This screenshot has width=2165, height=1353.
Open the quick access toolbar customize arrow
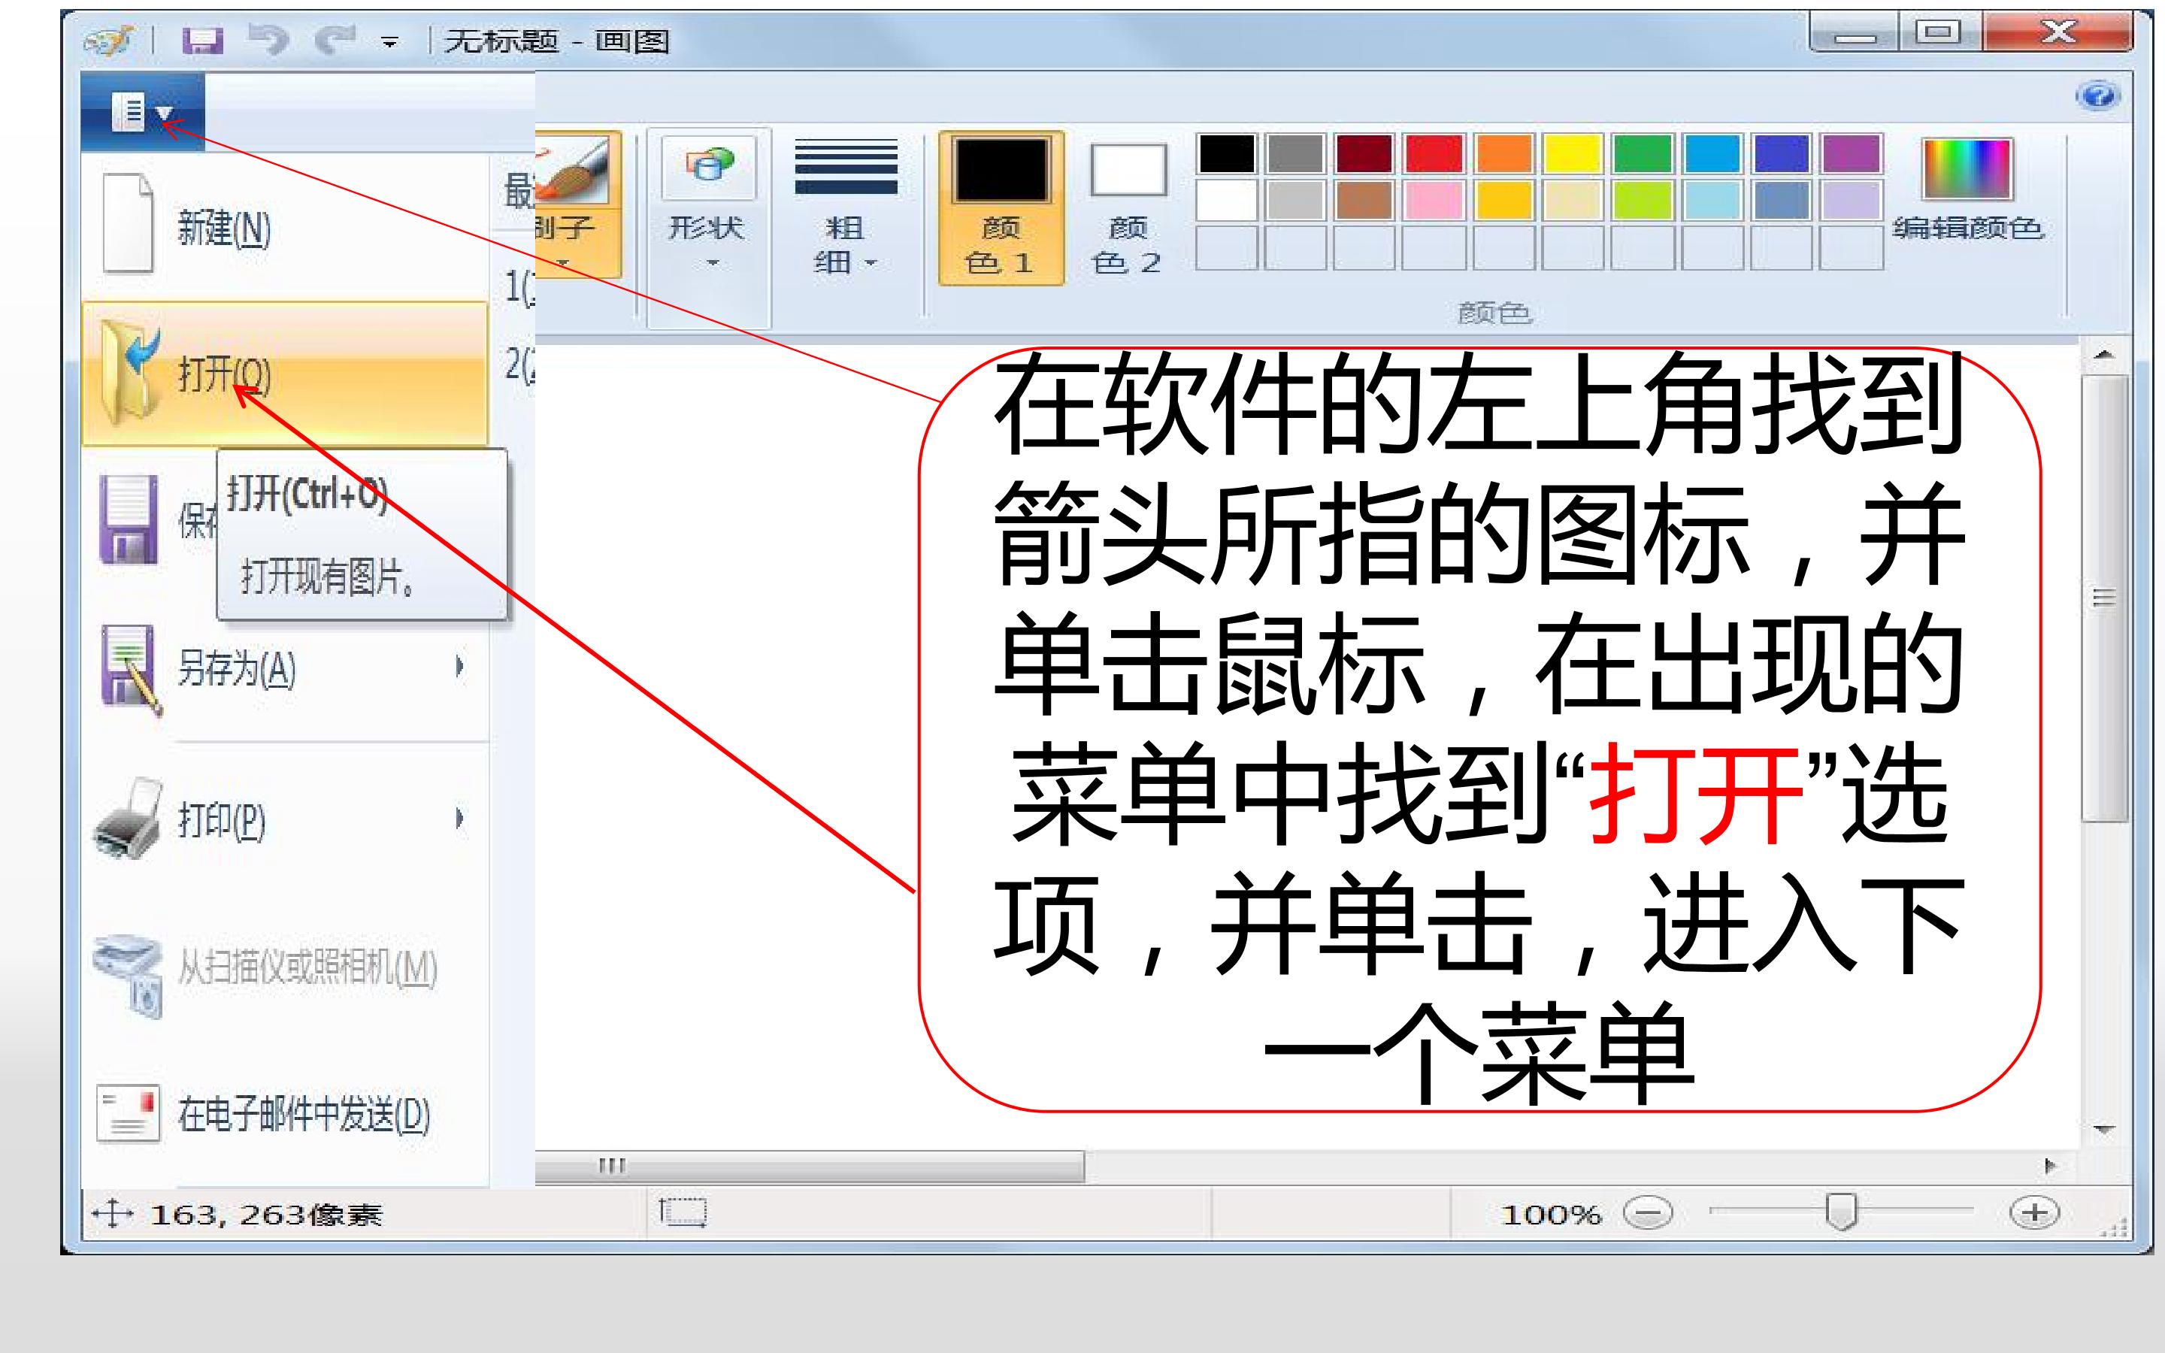pos(389,41)
